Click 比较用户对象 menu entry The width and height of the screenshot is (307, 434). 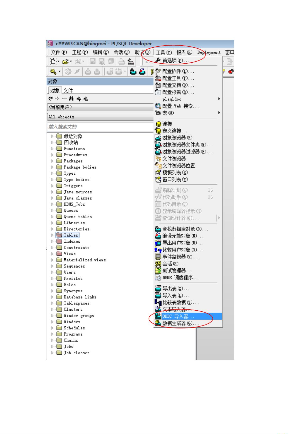[188, 250]
